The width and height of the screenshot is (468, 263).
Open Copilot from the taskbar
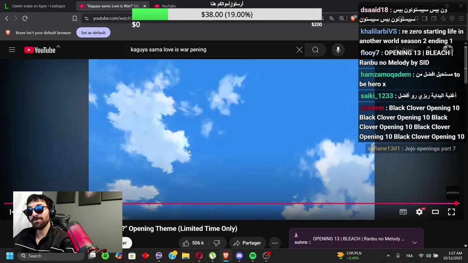pyautogui.click(x=118, y=256)
